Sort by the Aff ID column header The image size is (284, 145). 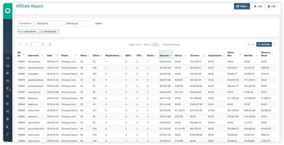(21, 54)
